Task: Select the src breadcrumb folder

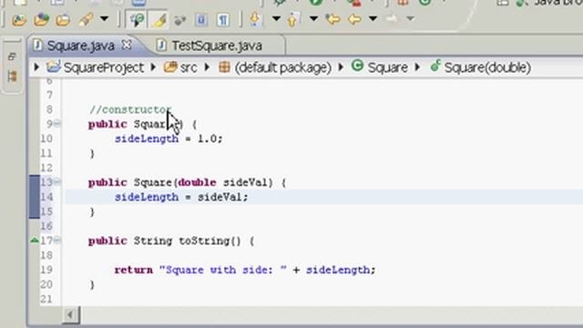Action: click(x=189, y=67)
